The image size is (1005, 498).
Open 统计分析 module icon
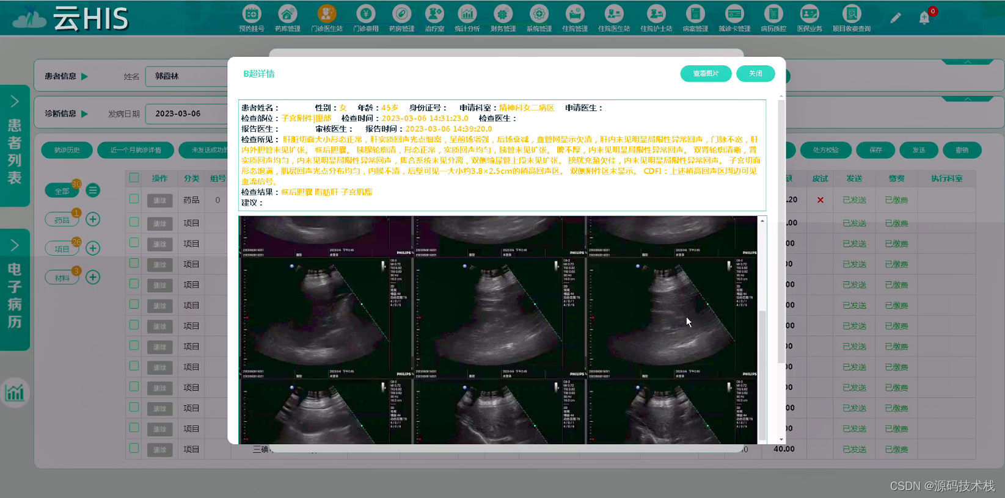coord(467,18)
